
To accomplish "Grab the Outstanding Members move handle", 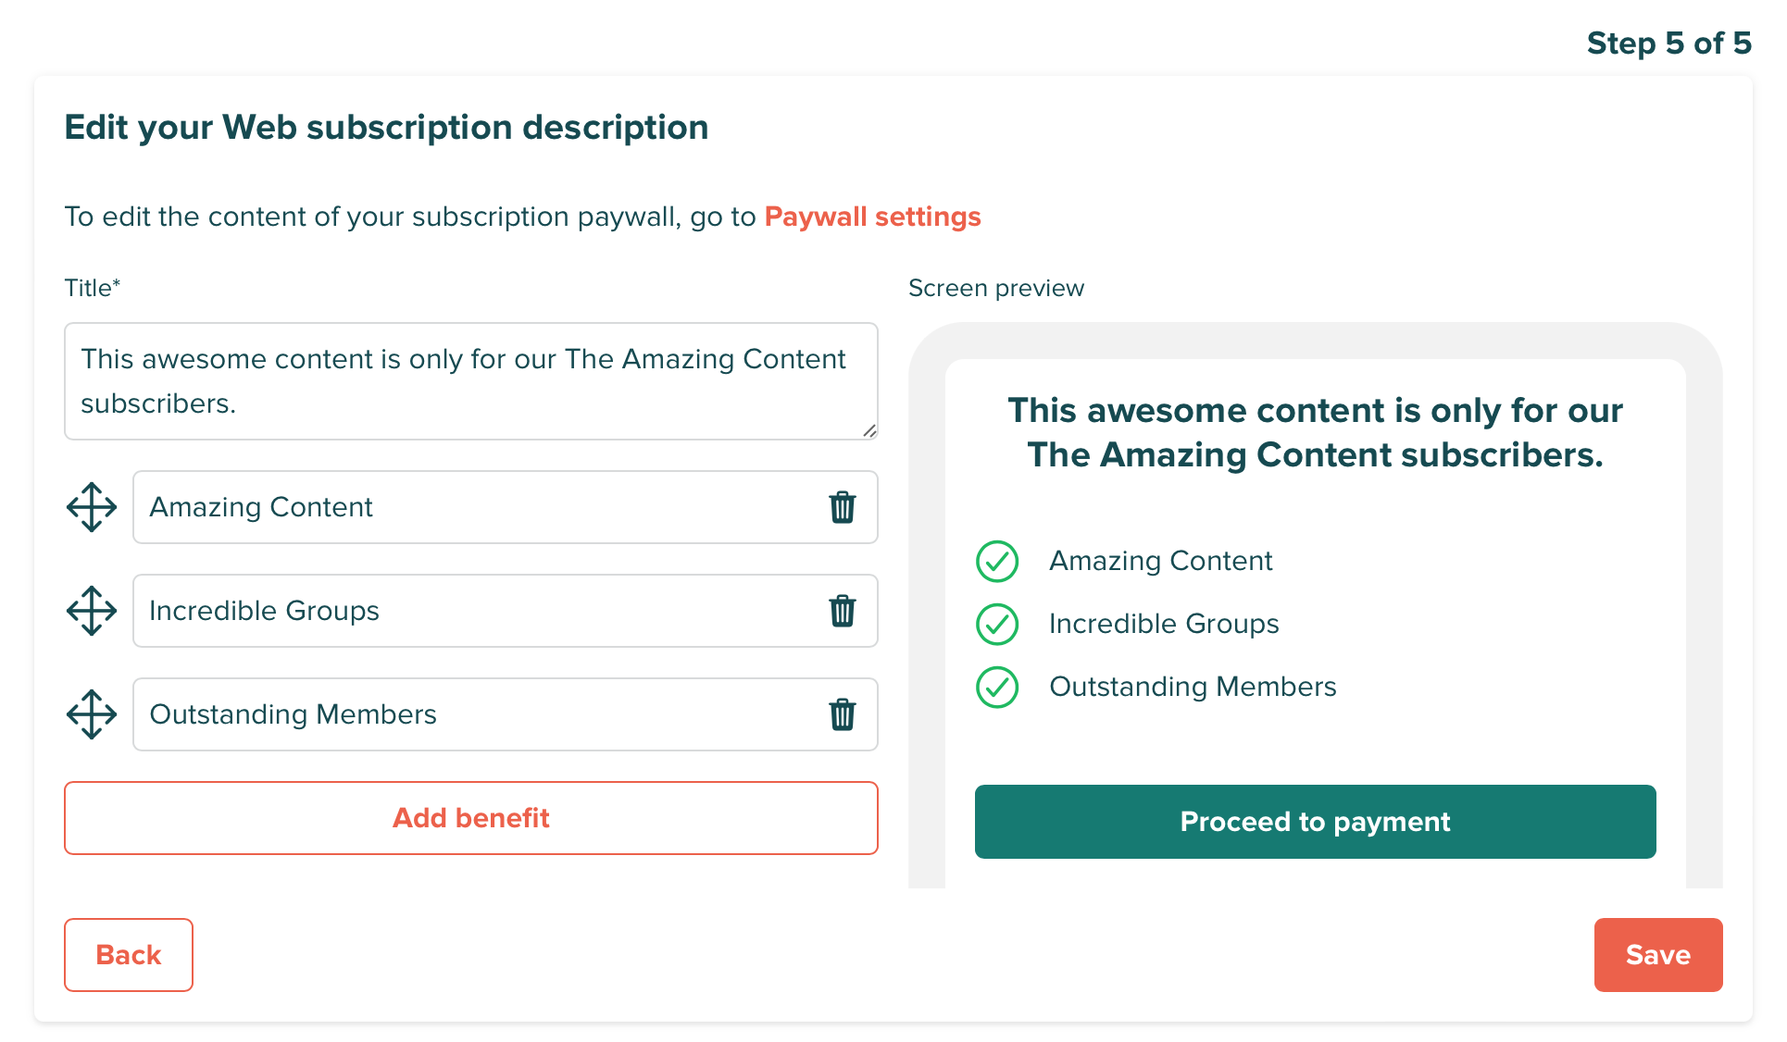I will pyautogui.click(x=92, y=714).
